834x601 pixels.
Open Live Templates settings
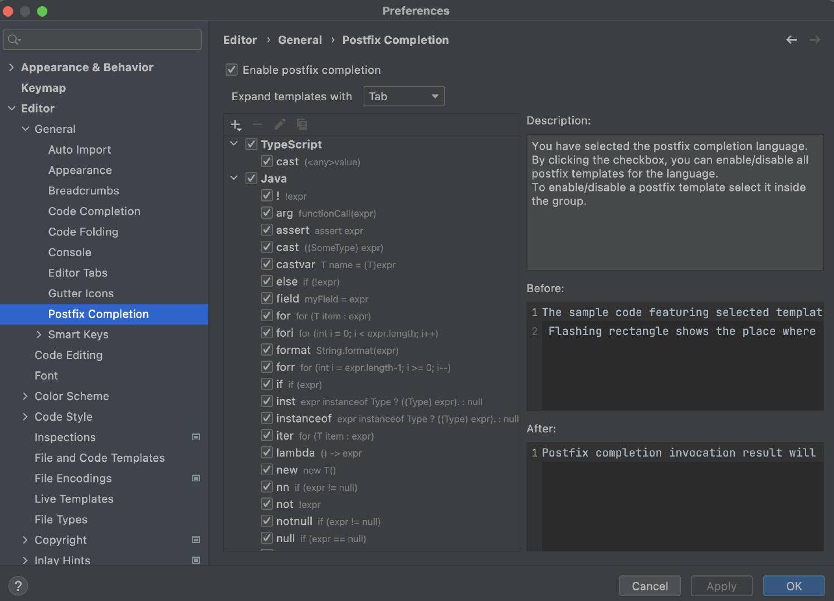74,499
